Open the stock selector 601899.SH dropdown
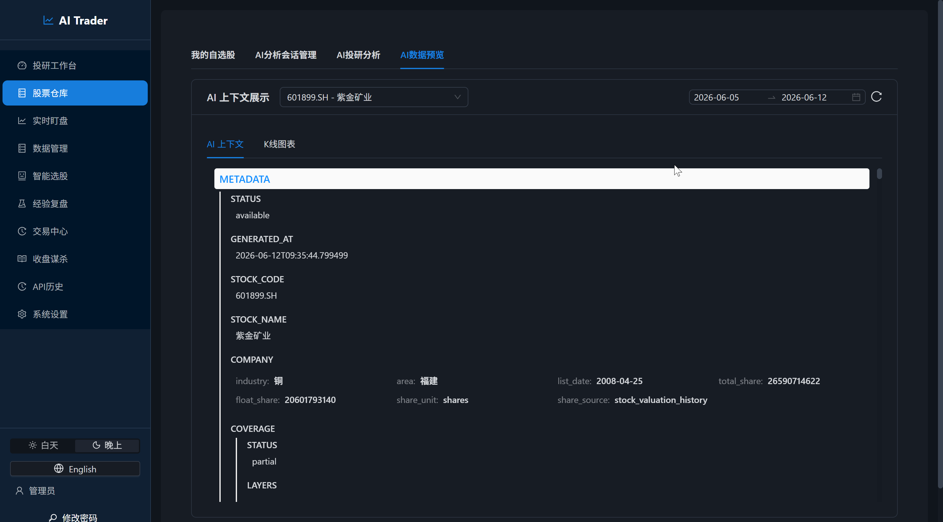The height and width of the screenshot is (522, 943). click(374, 97)
